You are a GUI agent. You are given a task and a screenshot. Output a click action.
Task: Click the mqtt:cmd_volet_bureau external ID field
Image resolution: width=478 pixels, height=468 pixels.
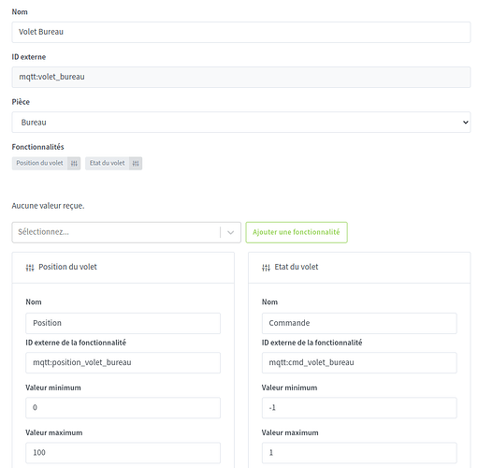tap(359, 362)
